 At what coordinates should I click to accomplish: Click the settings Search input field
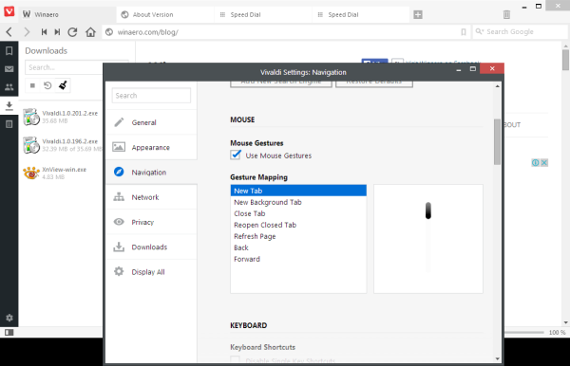[151, 96]
